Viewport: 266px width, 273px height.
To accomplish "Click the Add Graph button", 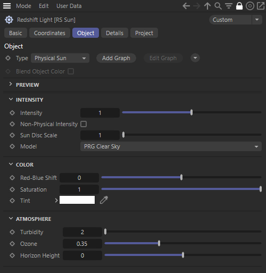I will (116, 58).
